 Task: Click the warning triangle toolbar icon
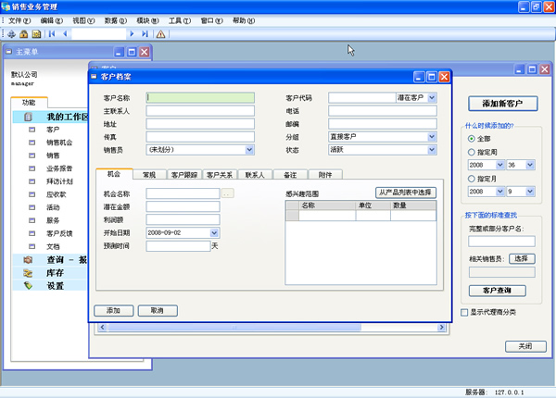coord(160,34)
